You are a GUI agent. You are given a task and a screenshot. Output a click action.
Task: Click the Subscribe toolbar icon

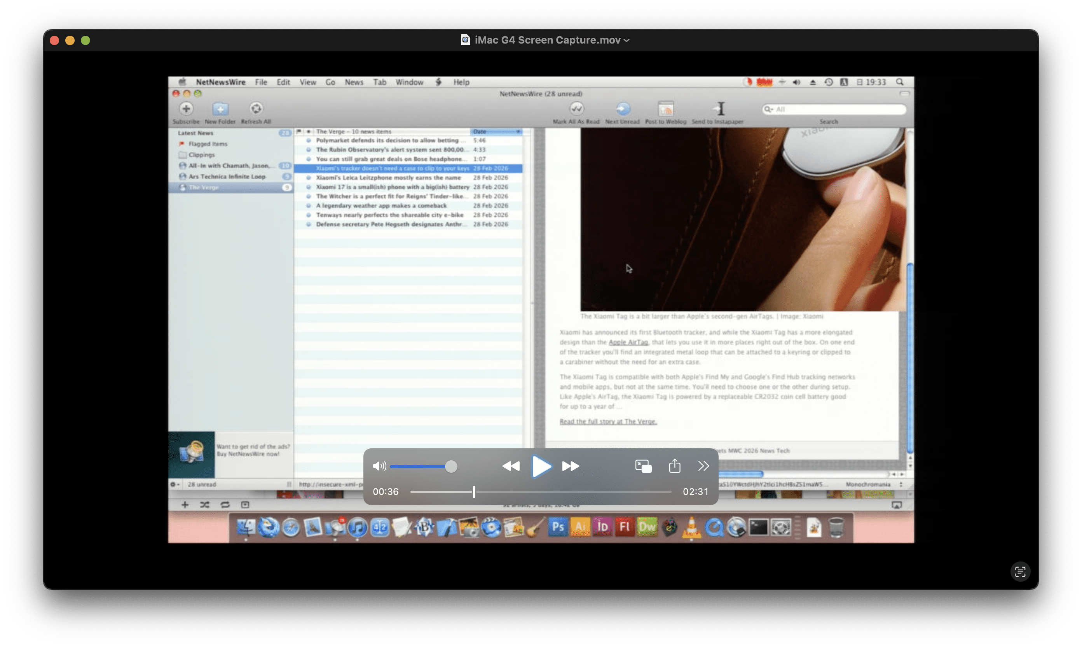tap(186, 108)
